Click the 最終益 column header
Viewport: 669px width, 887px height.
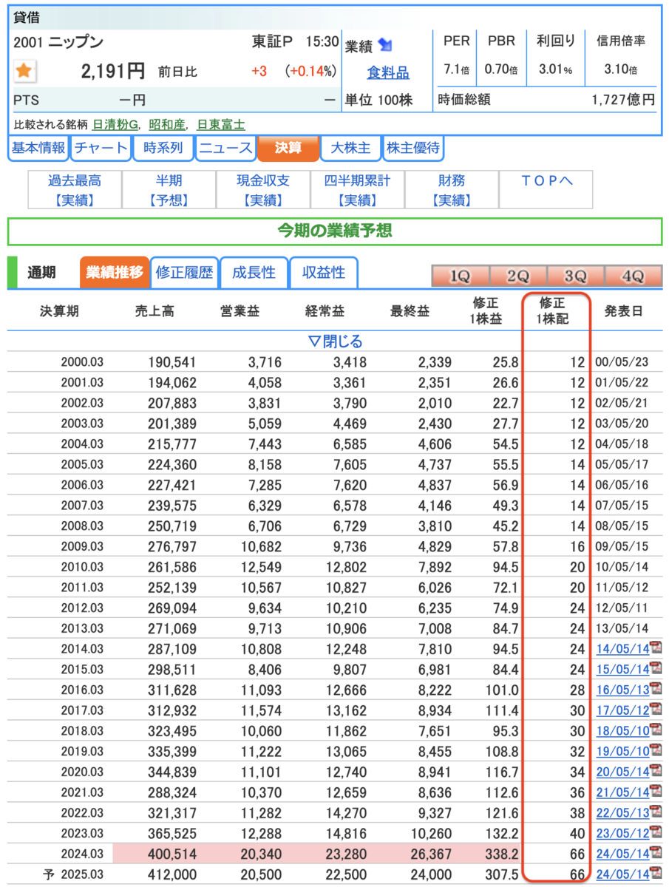click(409, 312)
